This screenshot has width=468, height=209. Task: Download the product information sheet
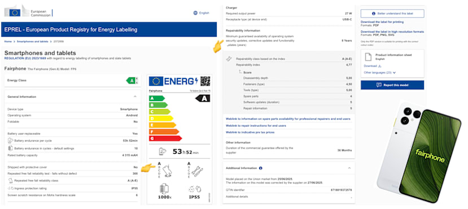(372, 66)
